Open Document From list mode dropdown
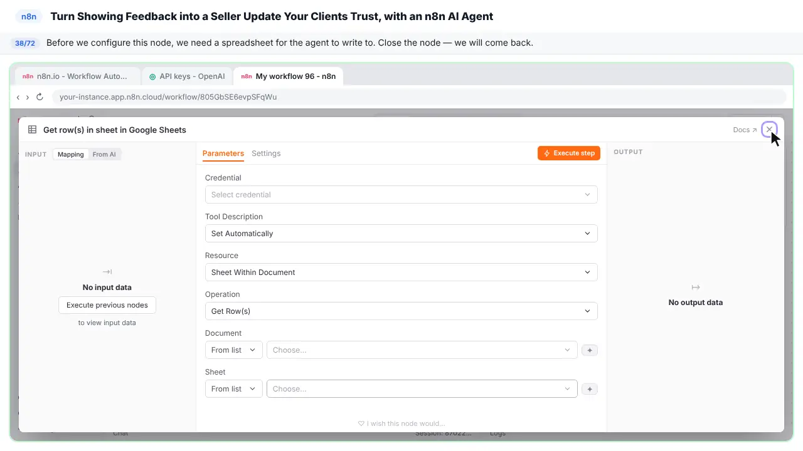Image resolution: width=803 pixels, height=451 pixels. (x=233, y=350)
